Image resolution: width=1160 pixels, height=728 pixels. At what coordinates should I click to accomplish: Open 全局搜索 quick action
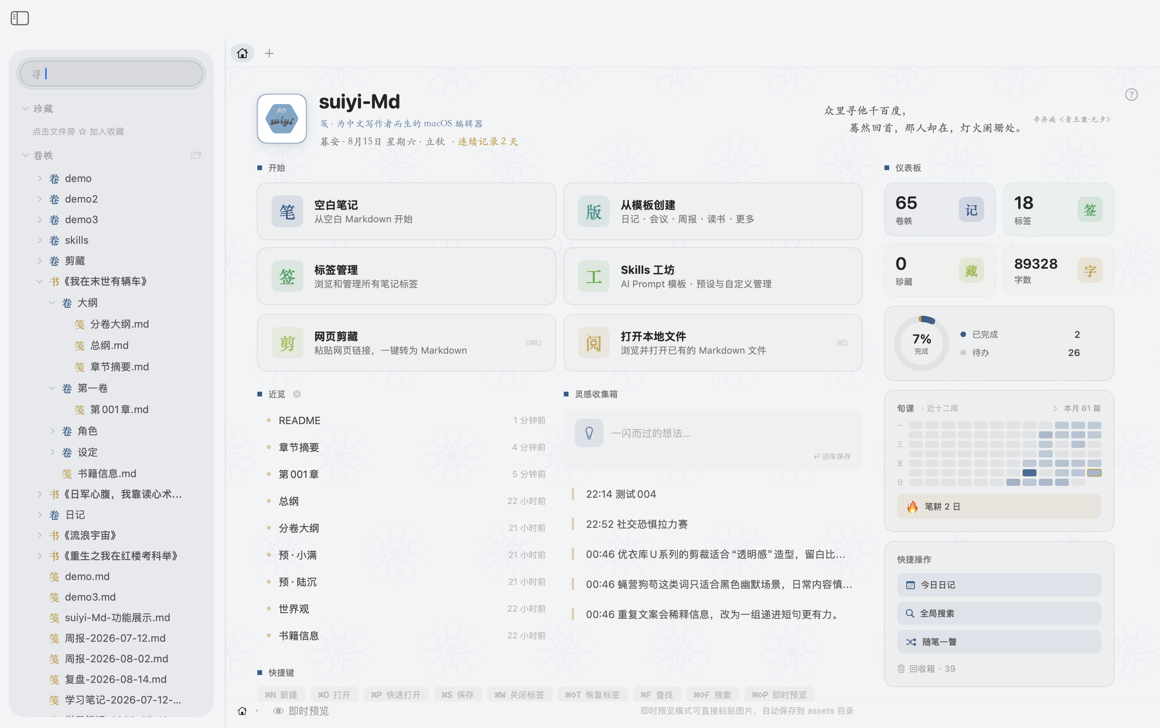[x=998, y=613]
